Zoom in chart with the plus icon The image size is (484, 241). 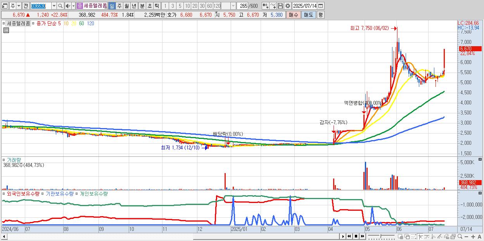tap(473, 236)
